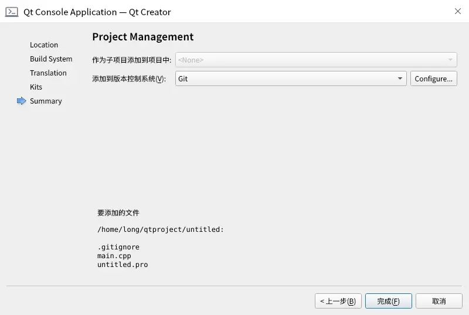Image resolution: width=469 pixels, height=315 pixels.
Task: Click the 完成(F) finish button
Action: pos(388,301)
